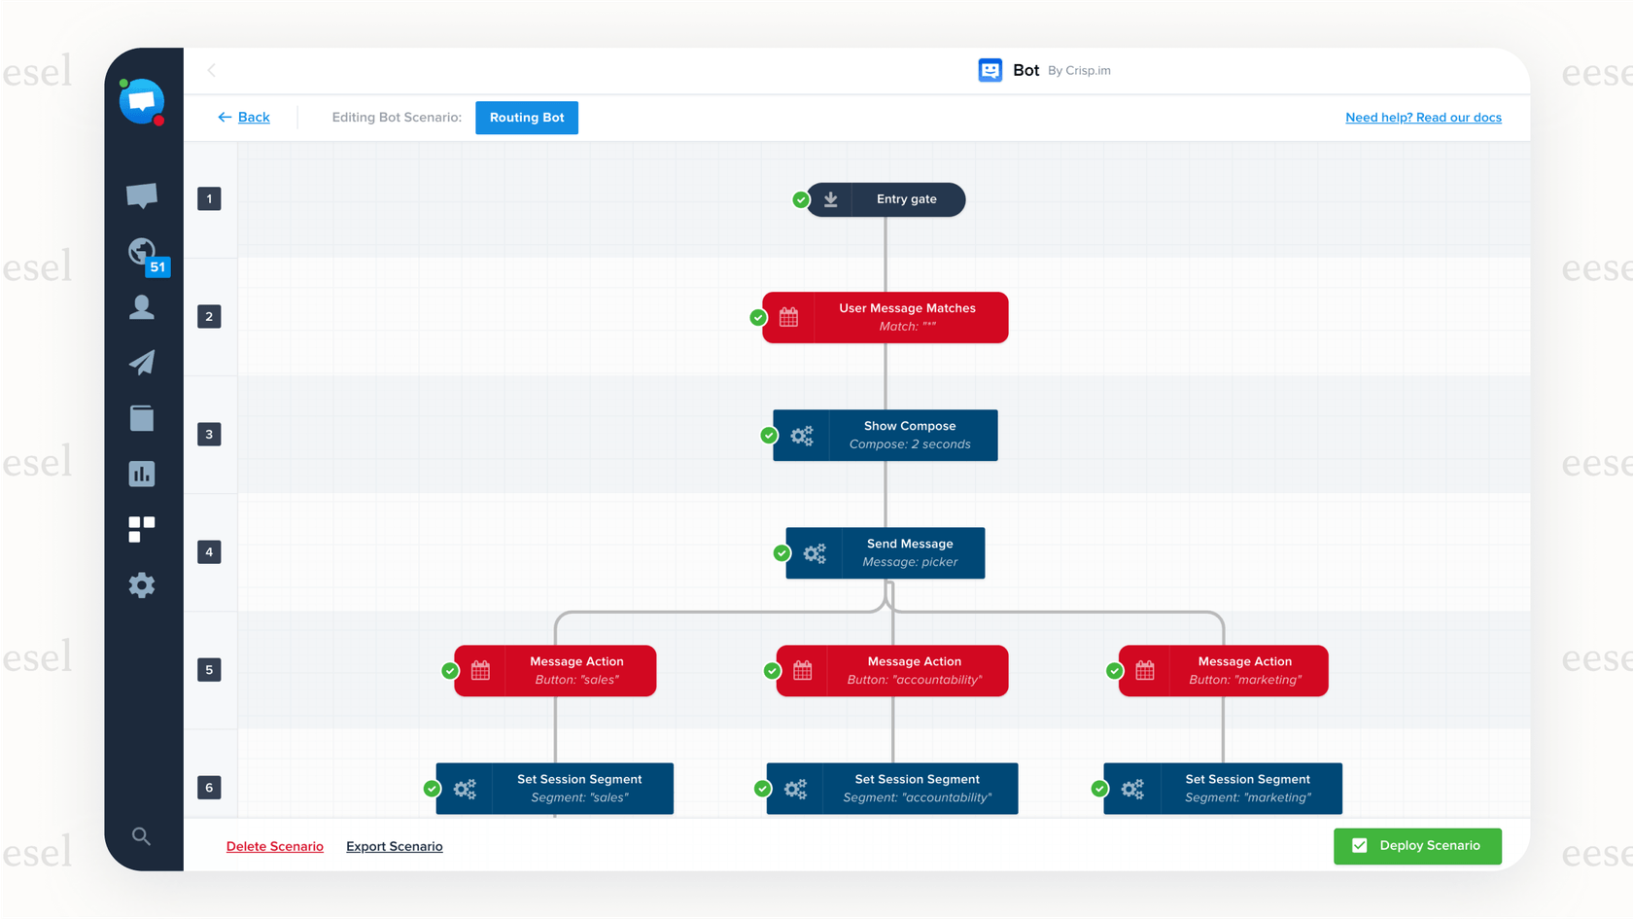Click the Export Scenario link
Screen dimensions: 1633x919
tap(394, 847)
